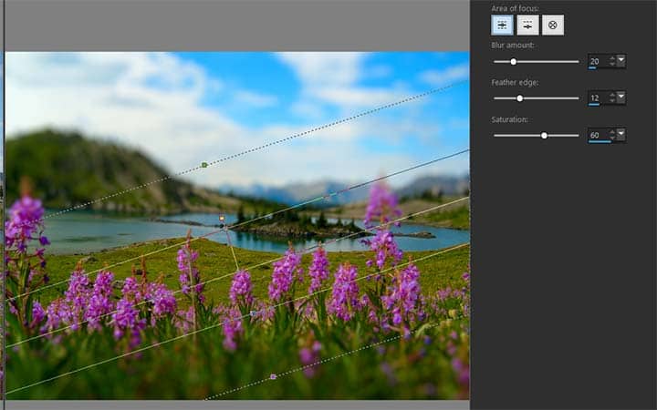Viewport: 657px width, 410px height.
Task: Click the Saturation value field showing 60
Action: [x=598, y=135]
